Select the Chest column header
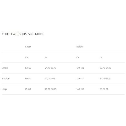126x126 pixels. click(x=28, y=47)
